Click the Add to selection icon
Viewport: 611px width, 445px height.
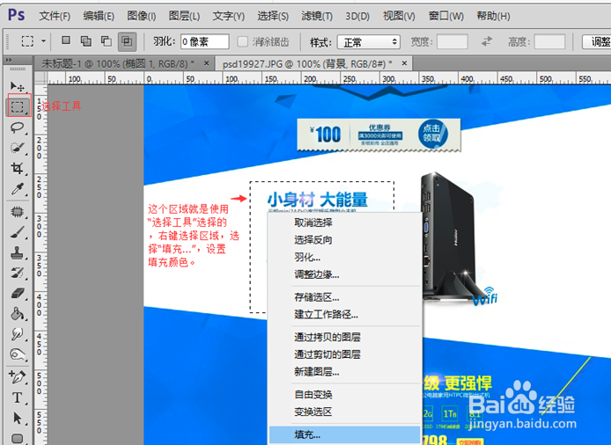[86, 40]
